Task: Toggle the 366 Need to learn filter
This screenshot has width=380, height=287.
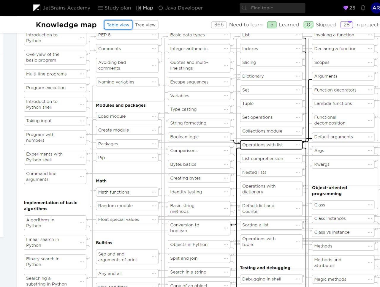Action: [237, 25]
